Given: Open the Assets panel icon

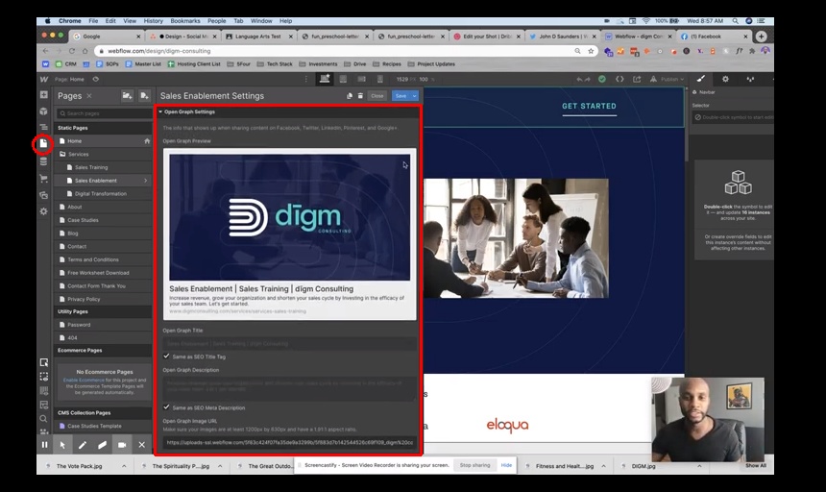Looking at the screenshot, I should (44, 195).
